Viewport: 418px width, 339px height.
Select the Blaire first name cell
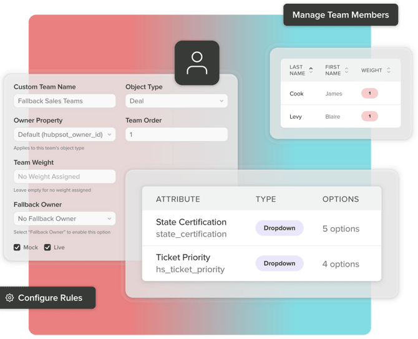tap(333, 117)
